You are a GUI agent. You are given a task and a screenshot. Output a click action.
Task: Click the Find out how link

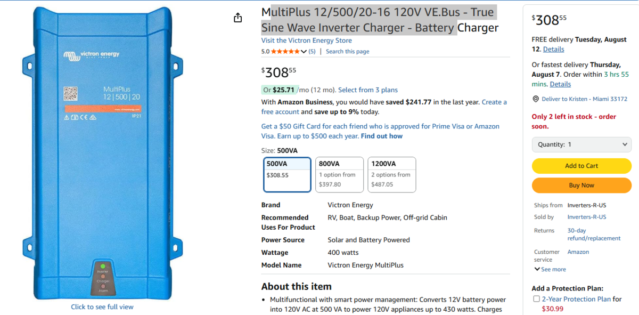[381, 136]
